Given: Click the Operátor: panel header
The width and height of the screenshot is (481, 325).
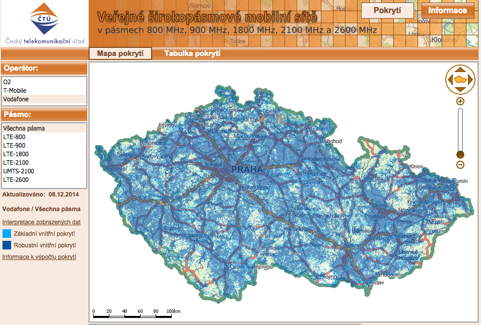Looking at the screenshot, I should (44, 68).
